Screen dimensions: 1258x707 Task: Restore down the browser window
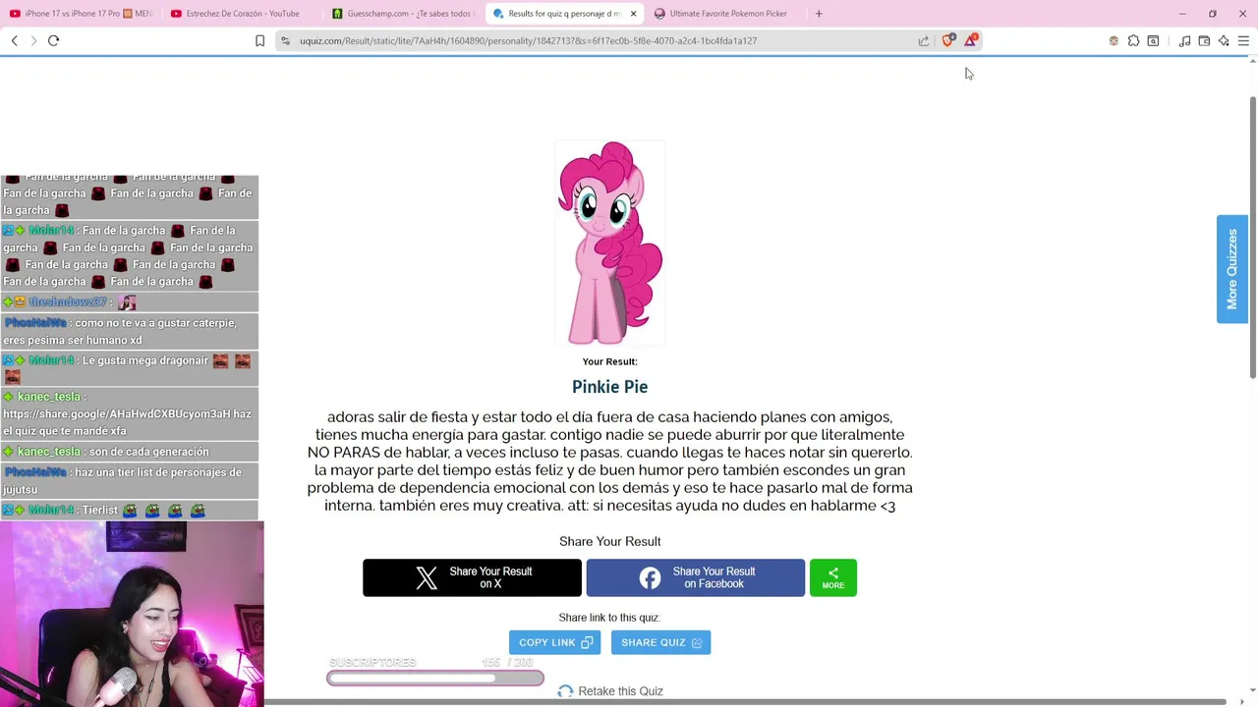(x=1213, y=14)
